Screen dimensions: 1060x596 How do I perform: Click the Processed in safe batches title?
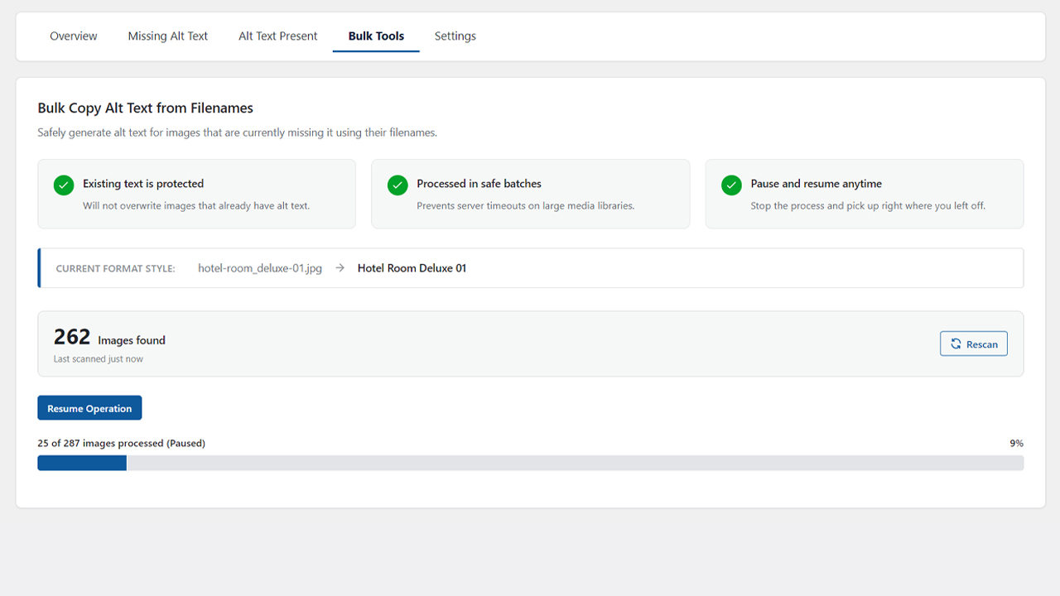(479, 184)
